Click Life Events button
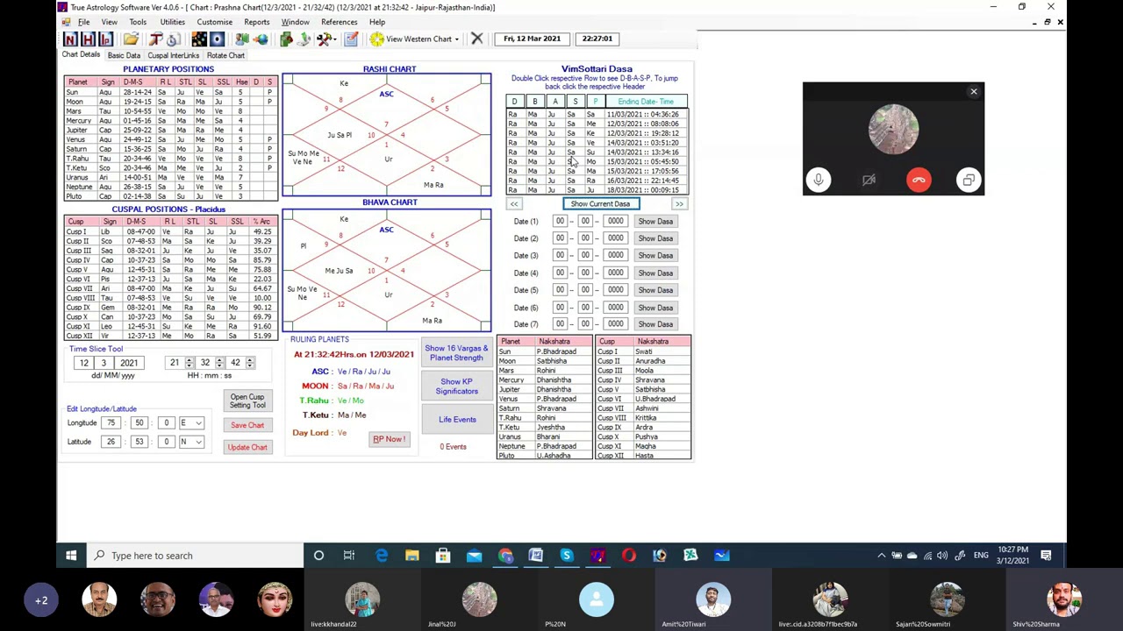1123x631 pixels. (x=457, y=419)
